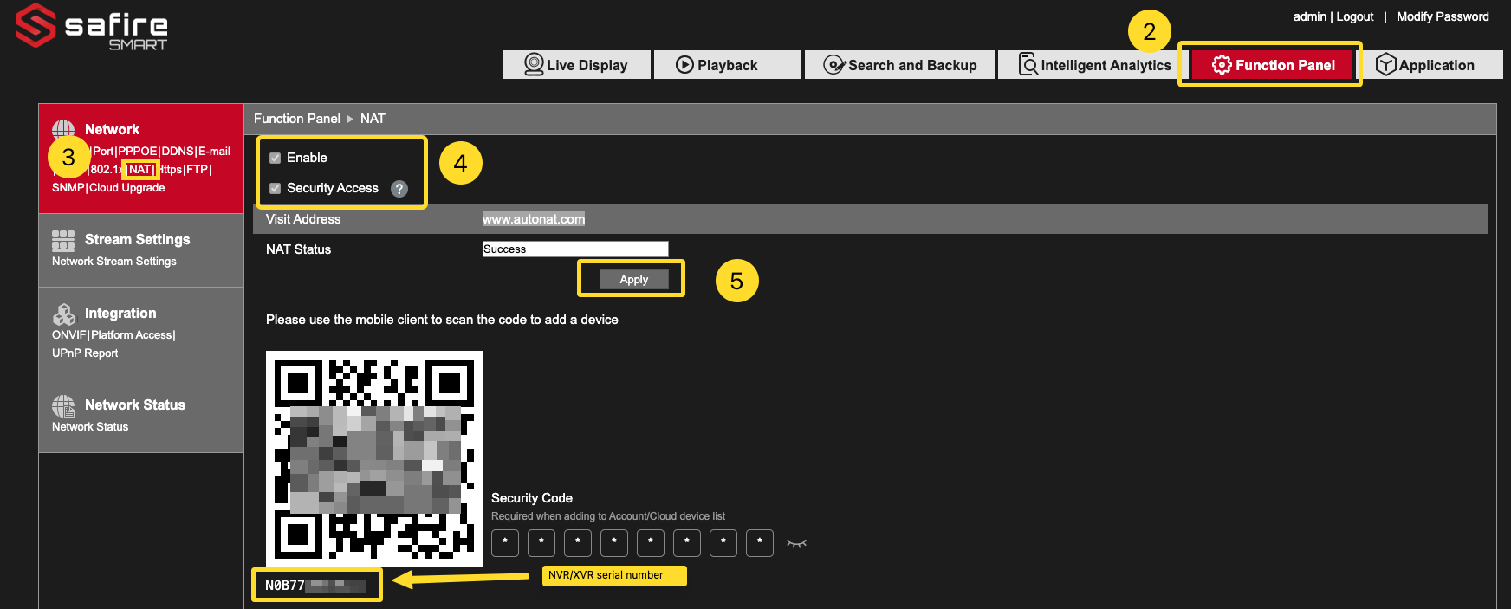Click NAT in the breadcrumb
1511x609 pixels.
click(373, 119)
